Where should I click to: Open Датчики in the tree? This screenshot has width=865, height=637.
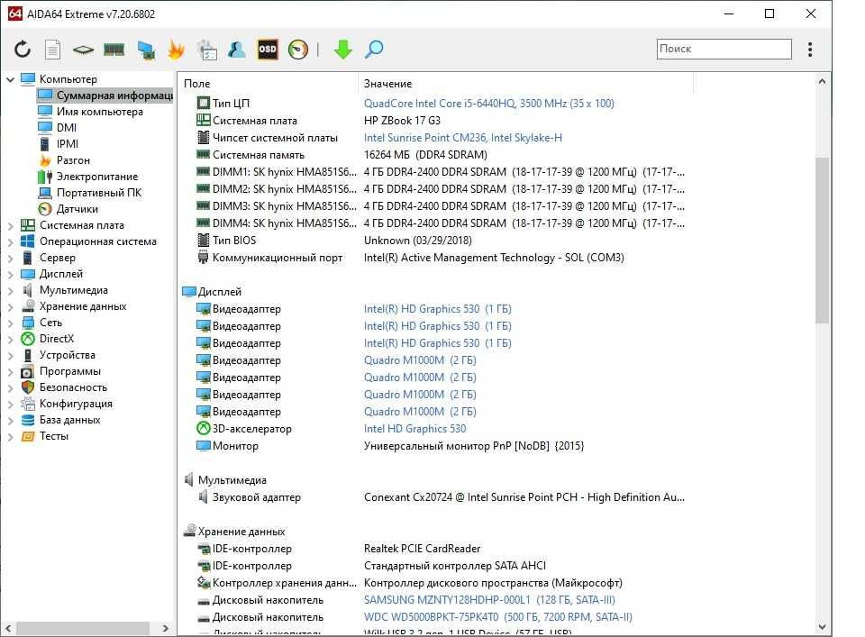[x=77, y=209]
